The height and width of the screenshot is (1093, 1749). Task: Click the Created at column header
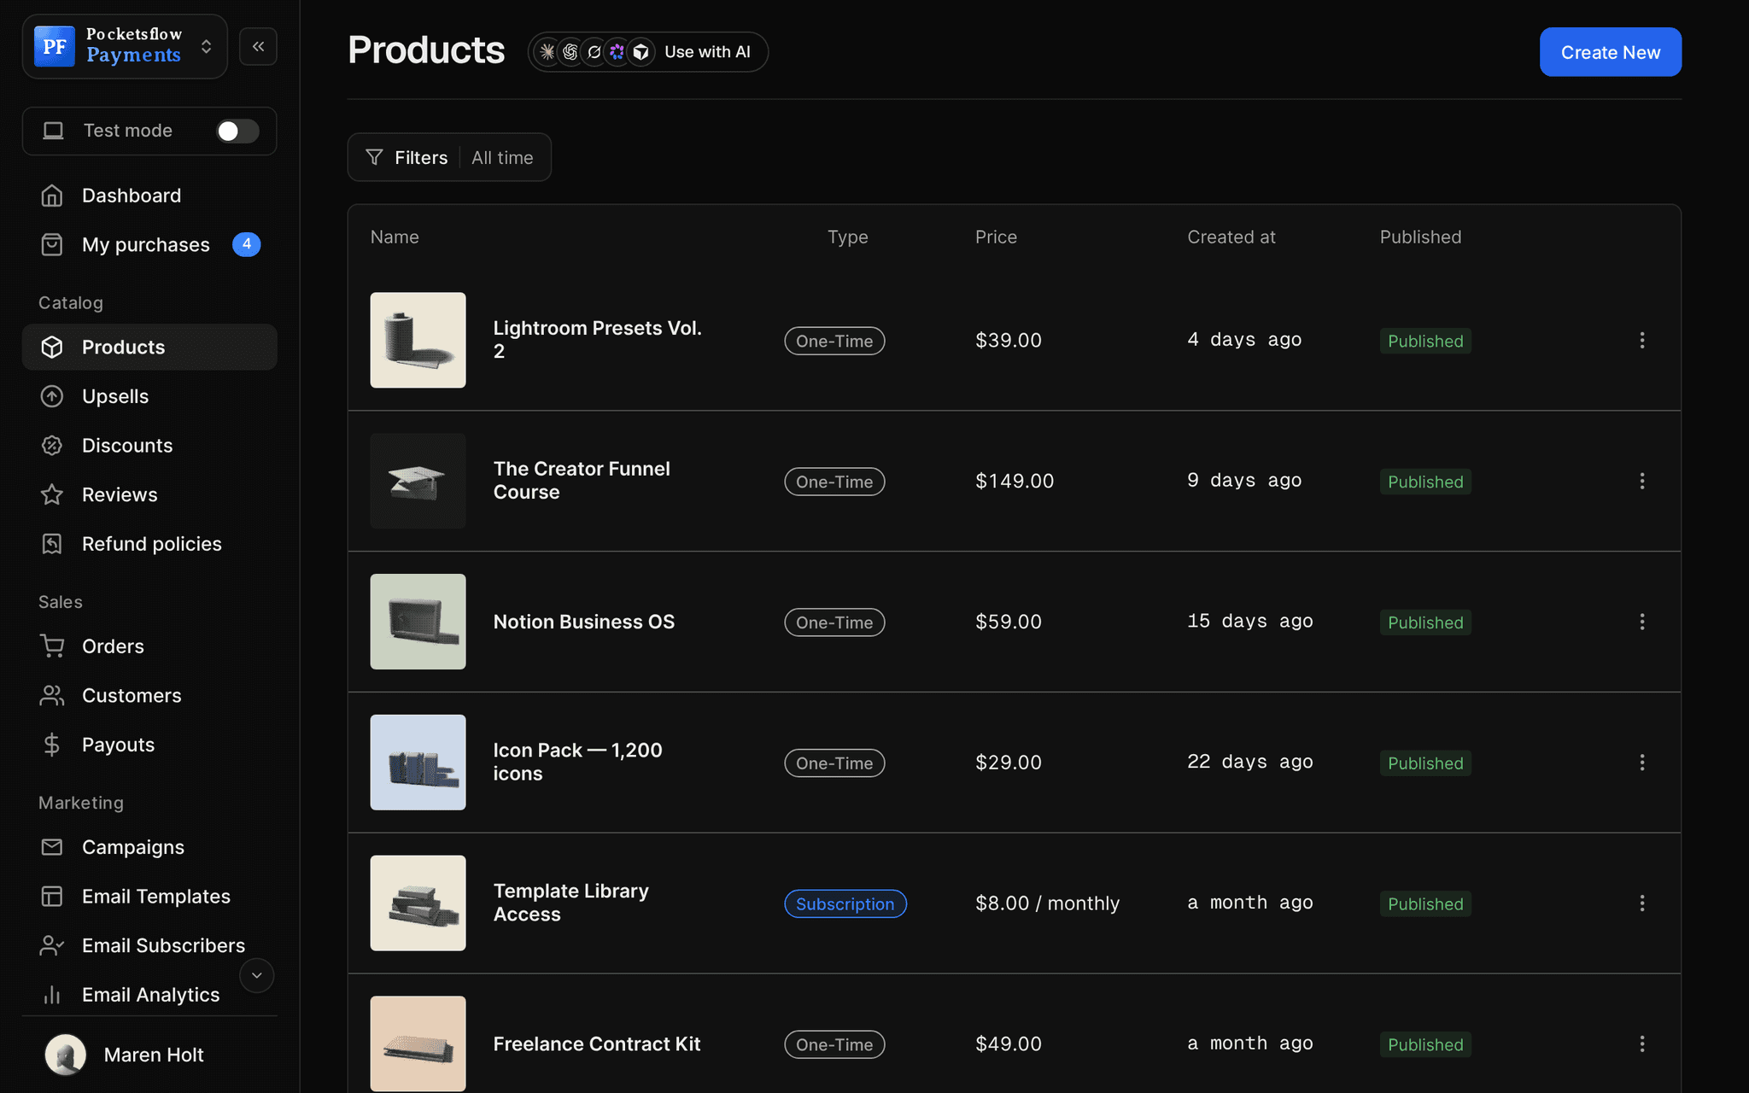(1231, 237)
